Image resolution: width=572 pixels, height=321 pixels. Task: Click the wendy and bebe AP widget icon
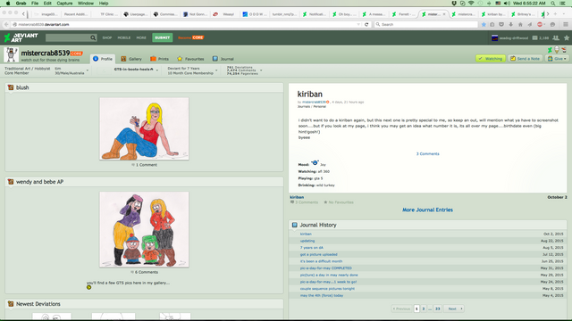click(x=11, y=182)
